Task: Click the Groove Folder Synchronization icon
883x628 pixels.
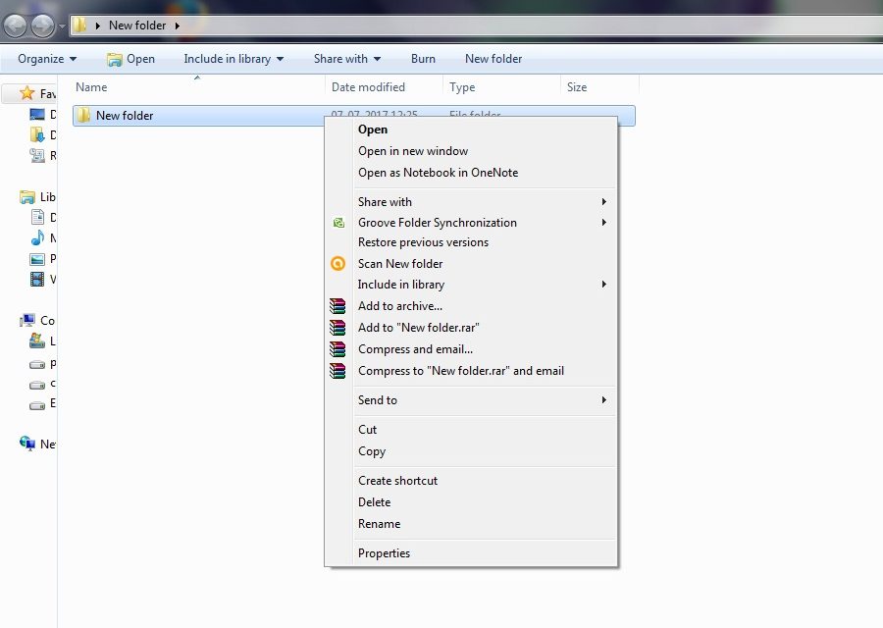Action: coord(338,223)
